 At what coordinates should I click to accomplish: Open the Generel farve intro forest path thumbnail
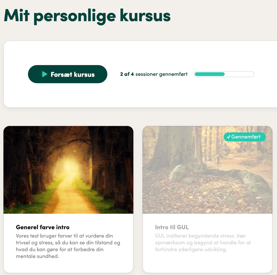pyautogui.click(x=68, y=170)
